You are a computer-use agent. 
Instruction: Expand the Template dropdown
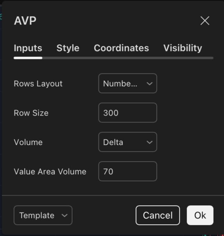43,215
